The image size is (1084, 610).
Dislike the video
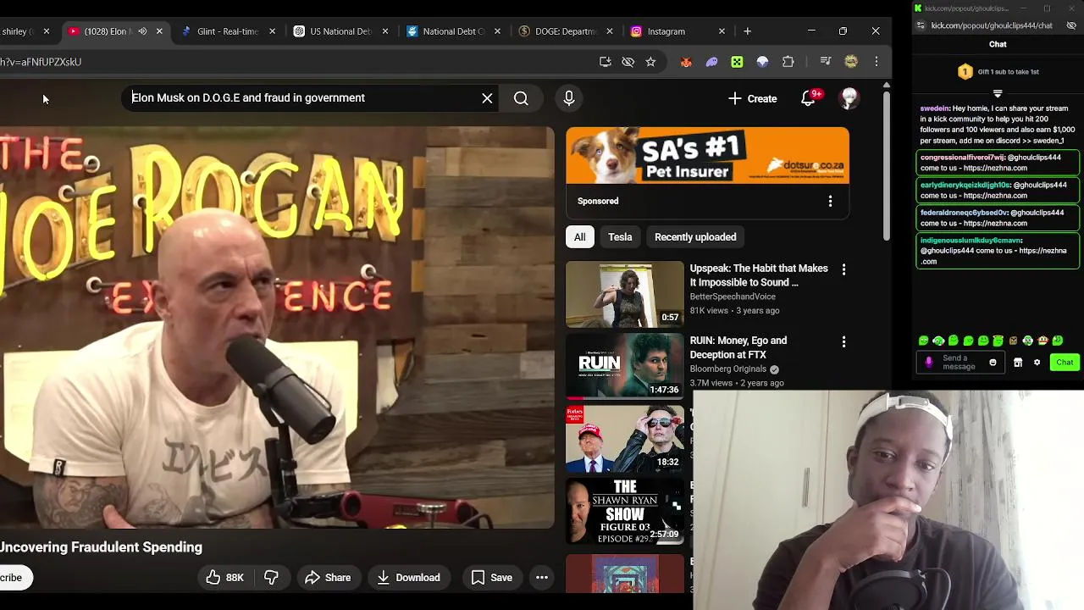pyautogui.click(x=271, y=578)
